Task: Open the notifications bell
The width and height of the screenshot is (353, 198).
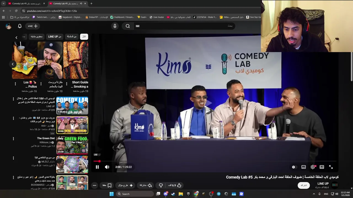Action: [20, 26]
